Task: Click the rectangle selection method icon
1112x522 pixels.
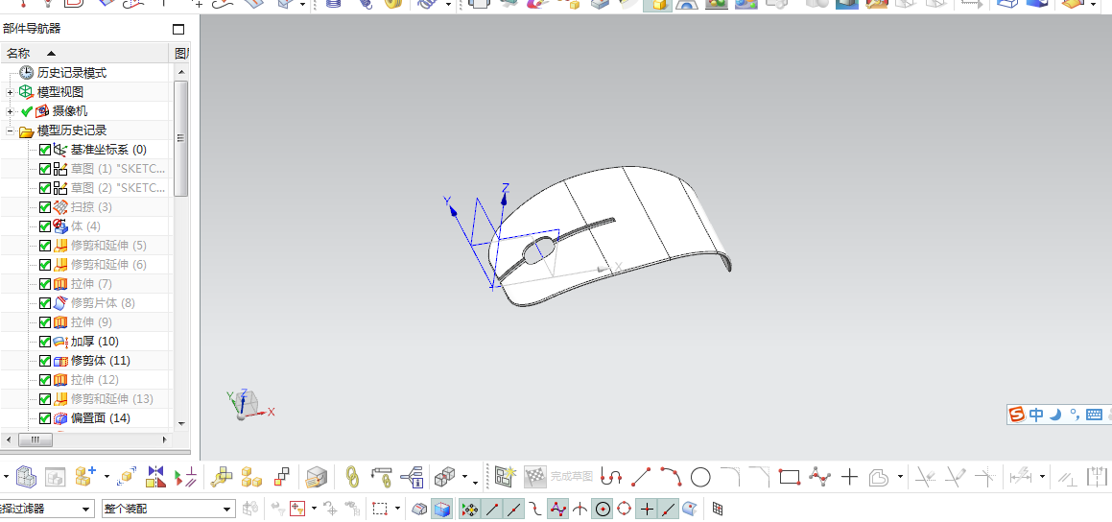Action: 380,509
